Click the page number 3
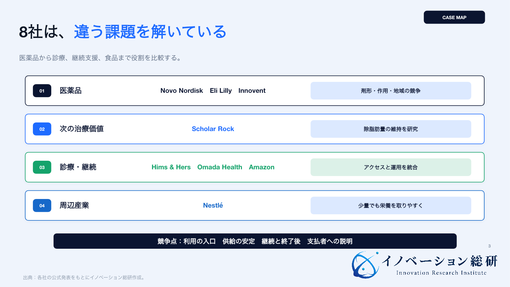 click(489, 246)
